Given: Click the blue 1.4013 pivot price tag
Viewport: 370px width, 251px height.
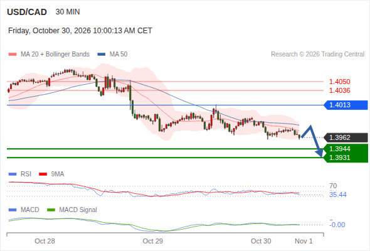Looking at the screenshot, I should coord(346,105).
